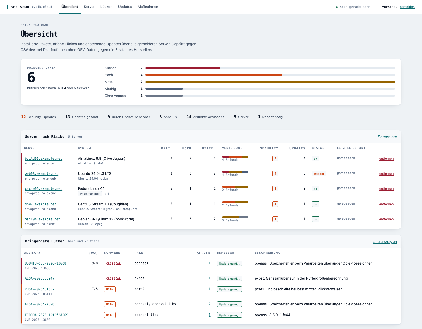Open advisory UBUNTU-CVE-2026-13608
Screen dimensions: 422x329
(x=45, y=263)
